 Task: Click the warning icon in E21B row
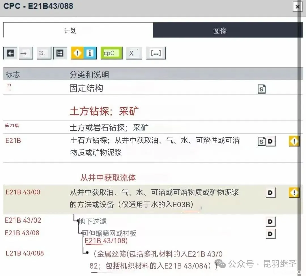294,141
